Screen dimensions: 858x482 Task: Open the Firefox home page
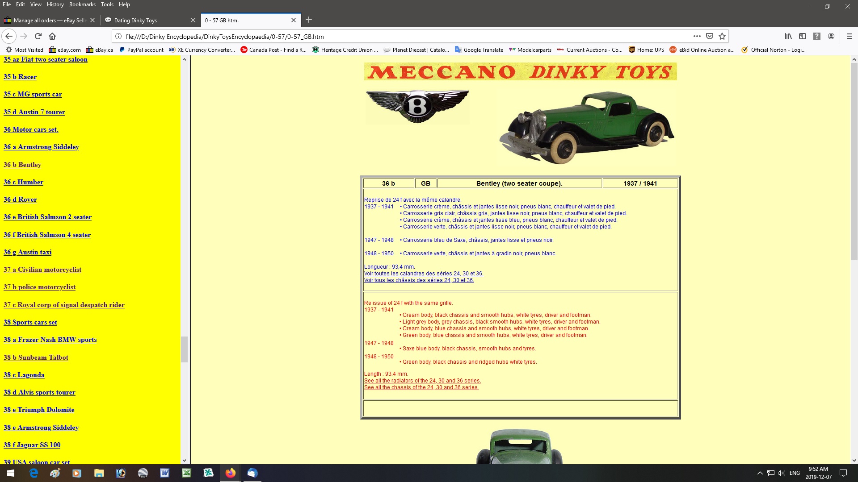(x=52, y=36)
